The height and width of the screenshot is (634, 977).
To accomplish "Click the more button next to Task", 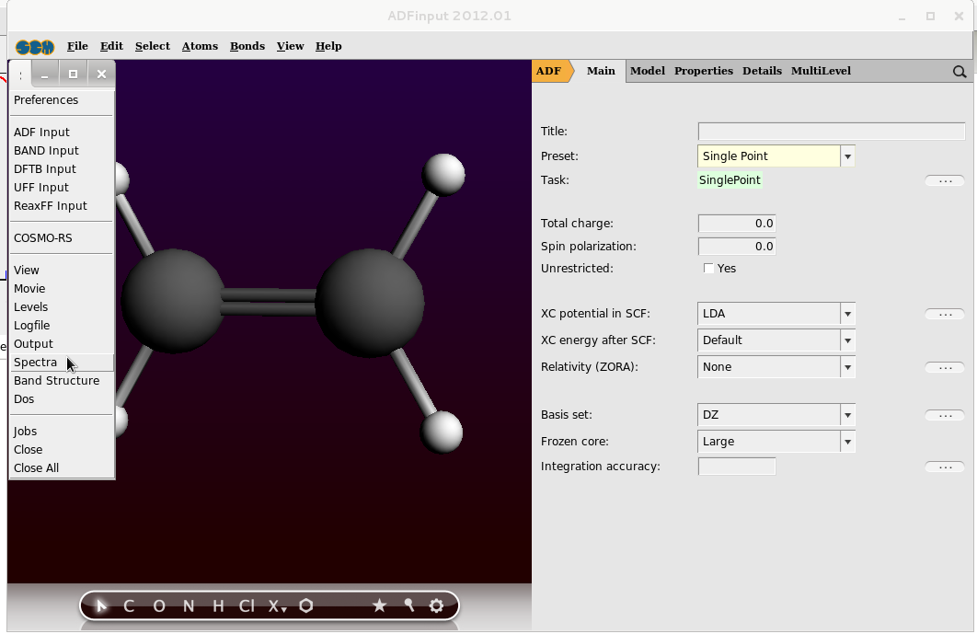I will 945,181.
